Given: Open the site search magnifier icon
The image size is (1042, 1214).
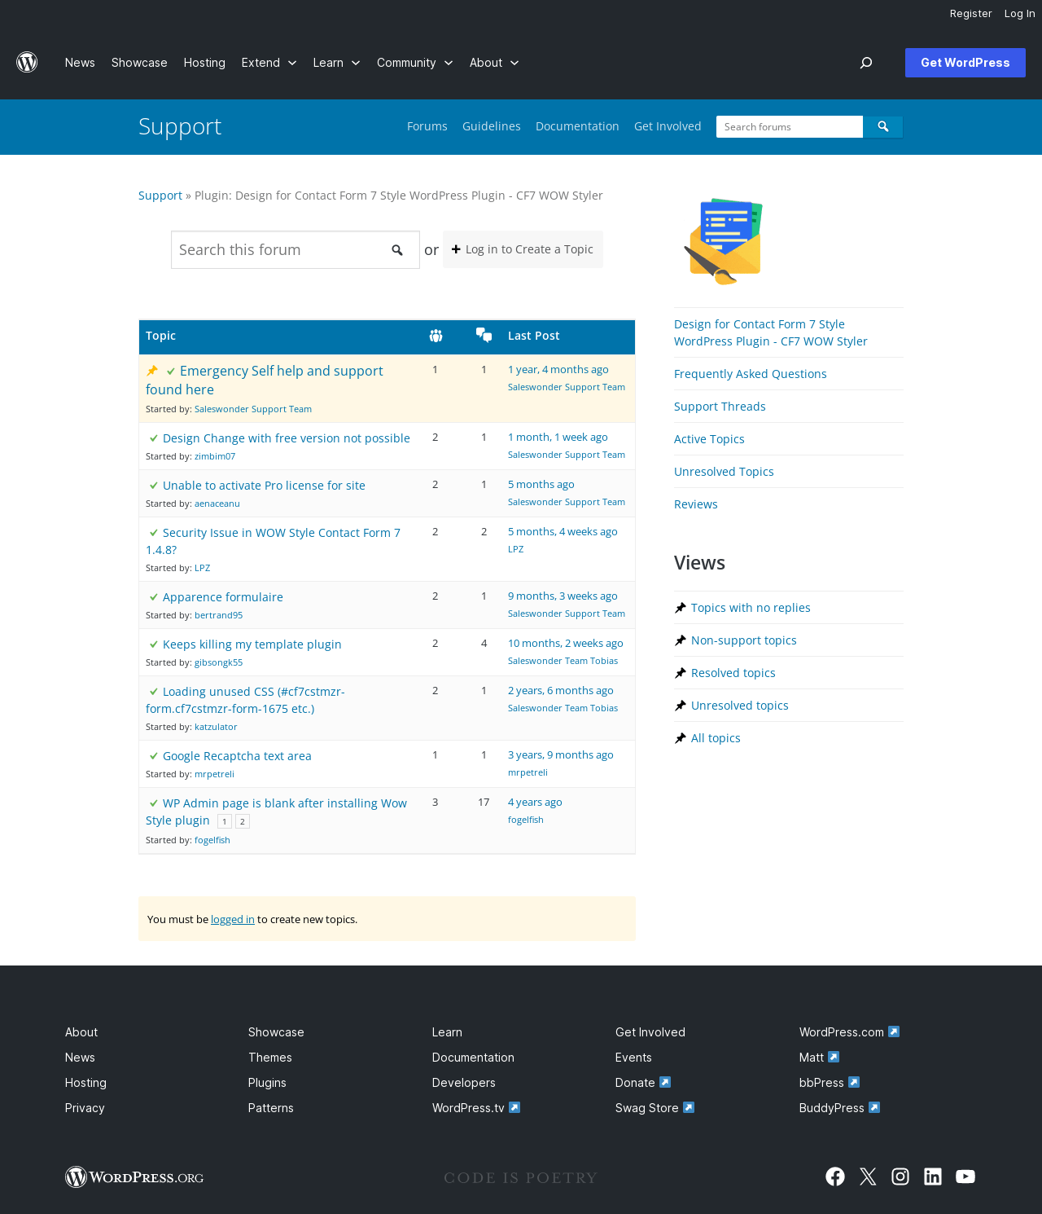Looking at the screenshot, I should (x=866, y=63).
